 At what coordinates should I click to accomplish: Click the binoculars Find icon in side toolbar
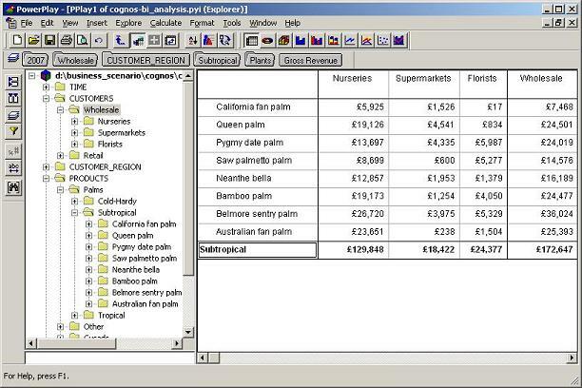(13, 187)
